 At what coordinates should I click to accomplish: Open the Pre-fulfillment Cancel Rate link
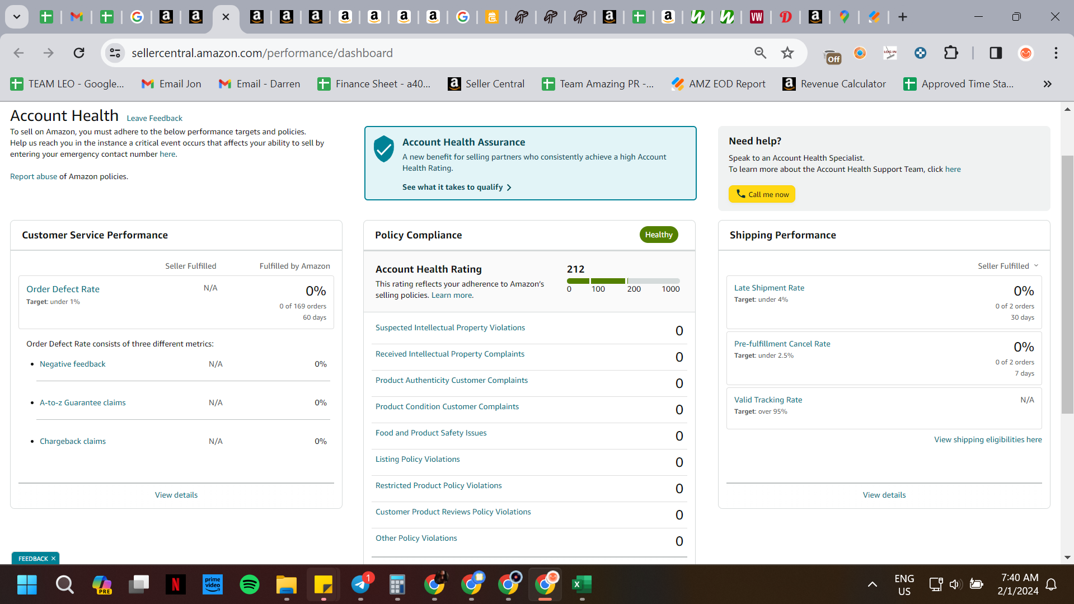[x=782, y=344]
